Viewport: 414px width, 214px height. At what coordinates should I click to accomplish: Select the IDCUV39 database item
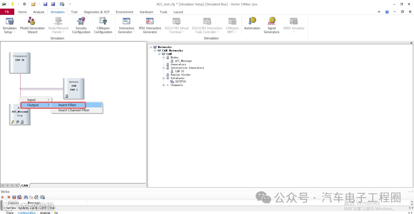point(180,82)
